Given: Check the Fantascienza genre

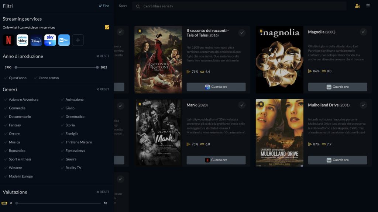Looking at the screenshot, I should [73, 151].
